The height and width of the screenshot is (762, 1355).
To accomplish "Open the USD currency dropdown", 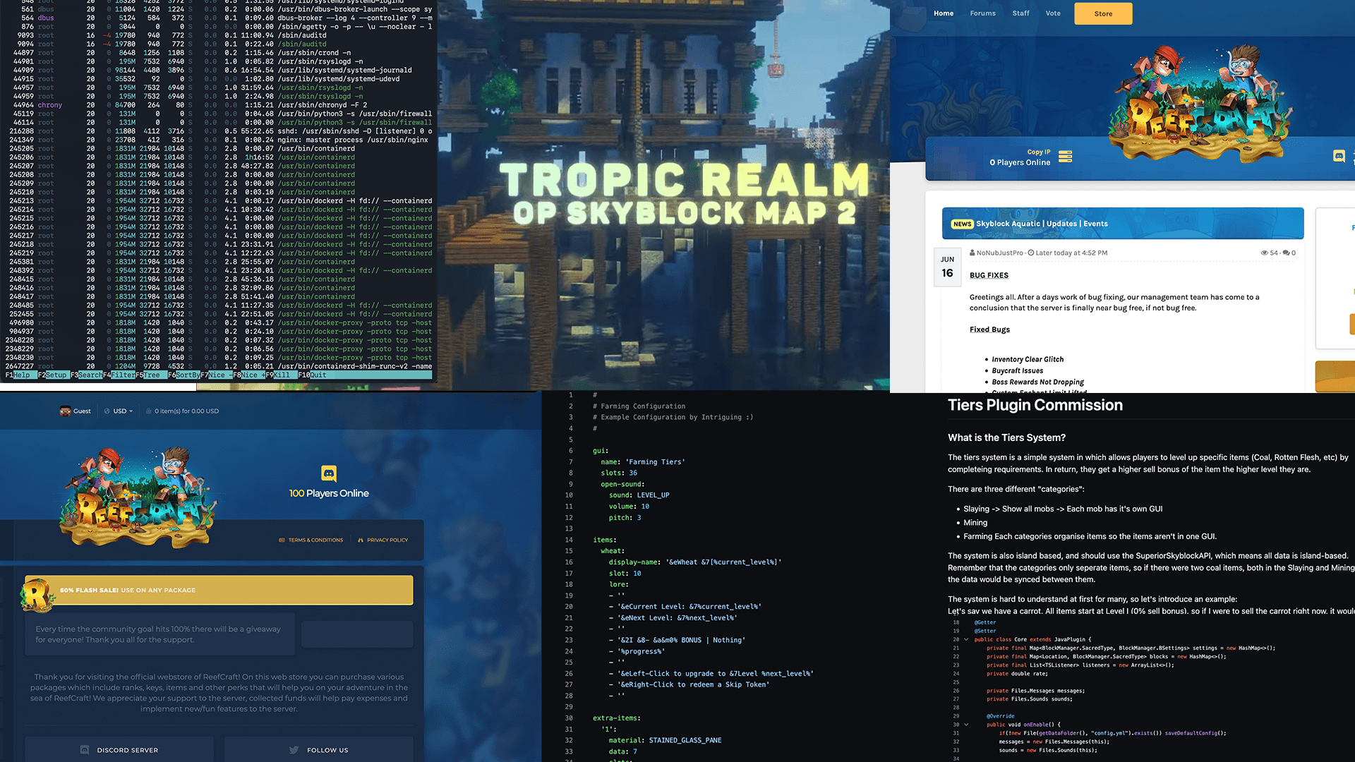I will click(119, 411).
